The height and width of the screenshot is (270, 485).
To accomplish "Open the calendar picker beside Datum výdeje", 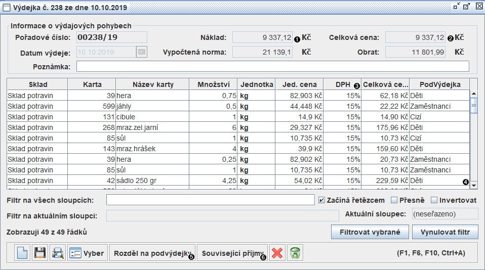I will [x=142, y=52].
